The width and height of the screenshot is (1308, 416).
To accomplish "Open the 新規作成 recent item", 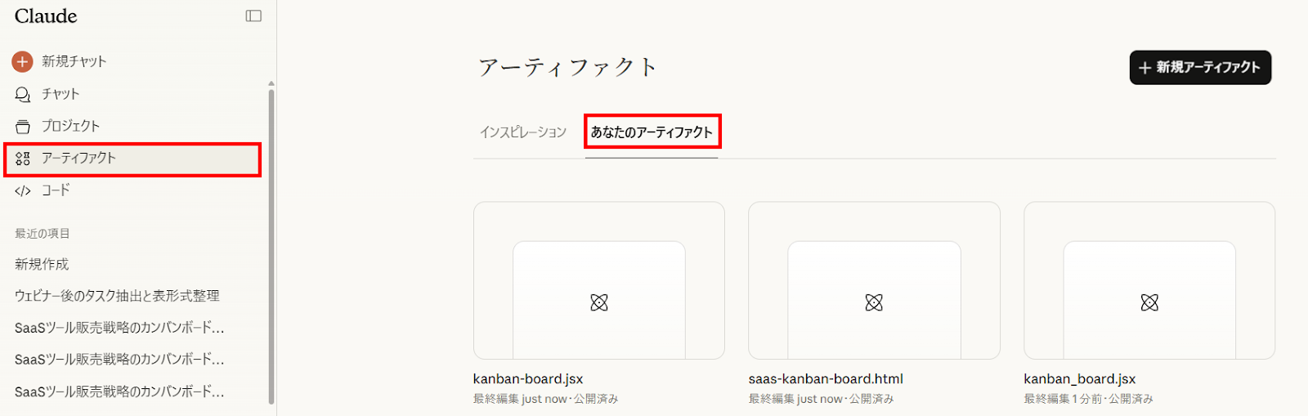I will [x=42, y=264].
